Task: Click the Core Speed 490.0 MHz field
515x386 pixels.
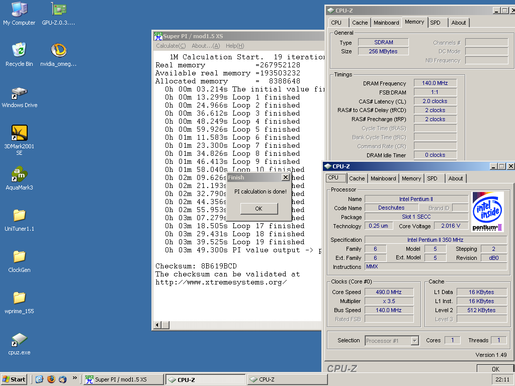Action: 389,292
